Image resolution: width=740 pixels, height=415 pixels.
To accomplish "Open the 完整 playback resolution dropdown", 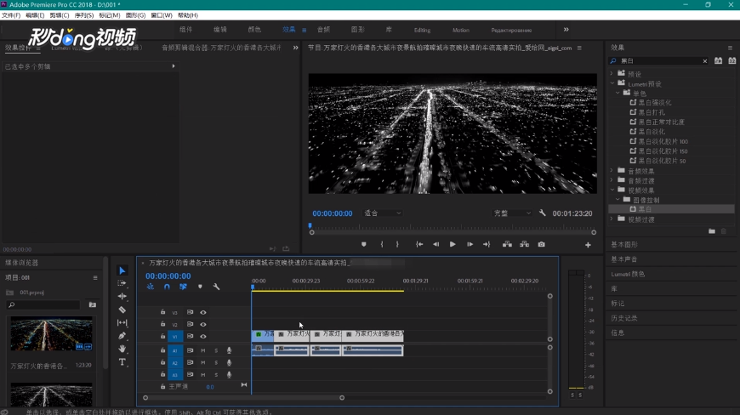I will coord(511,213).
